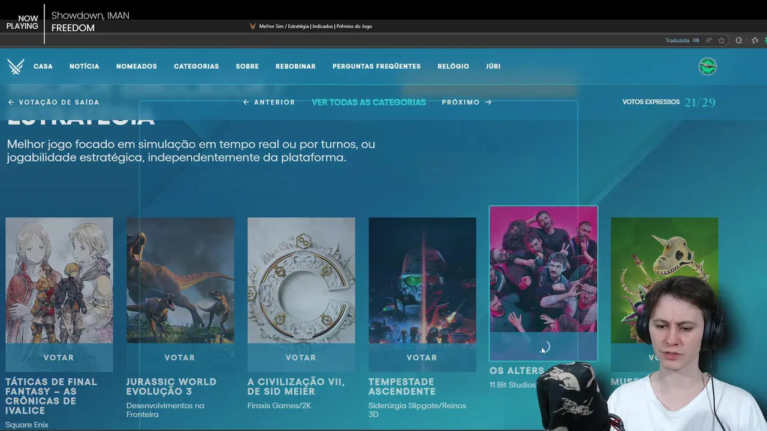Click the 21/29 votes counter
Image resolution: width=767 pixels, height=431 pixels.
(700, 102)
